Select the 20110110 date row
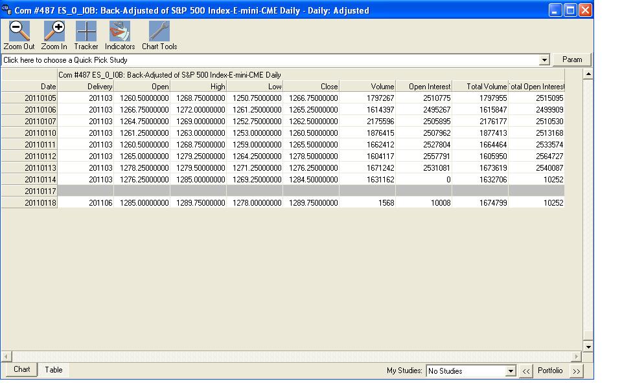The height and width of the screenshot is (388, 622). click(29, 133)
